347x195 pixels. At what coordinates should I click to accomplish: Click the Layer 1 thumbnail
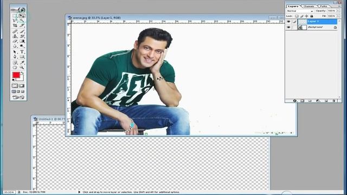[x=302, y=22]
